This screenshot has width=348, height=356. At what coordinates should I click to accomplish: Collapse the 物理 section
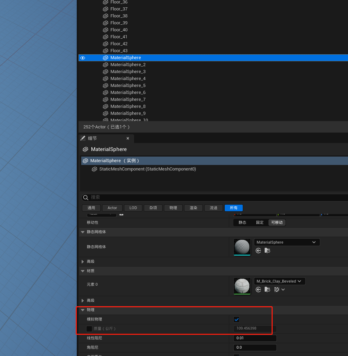[83, 310]
